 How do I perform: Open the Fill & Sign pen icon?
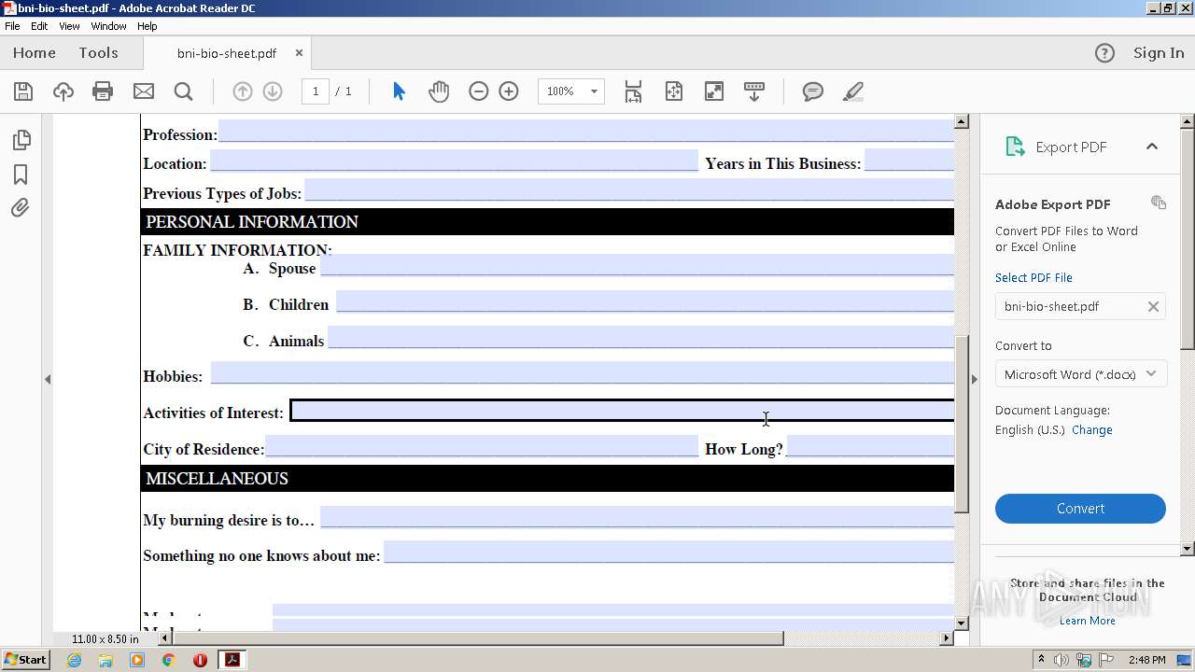852,91
